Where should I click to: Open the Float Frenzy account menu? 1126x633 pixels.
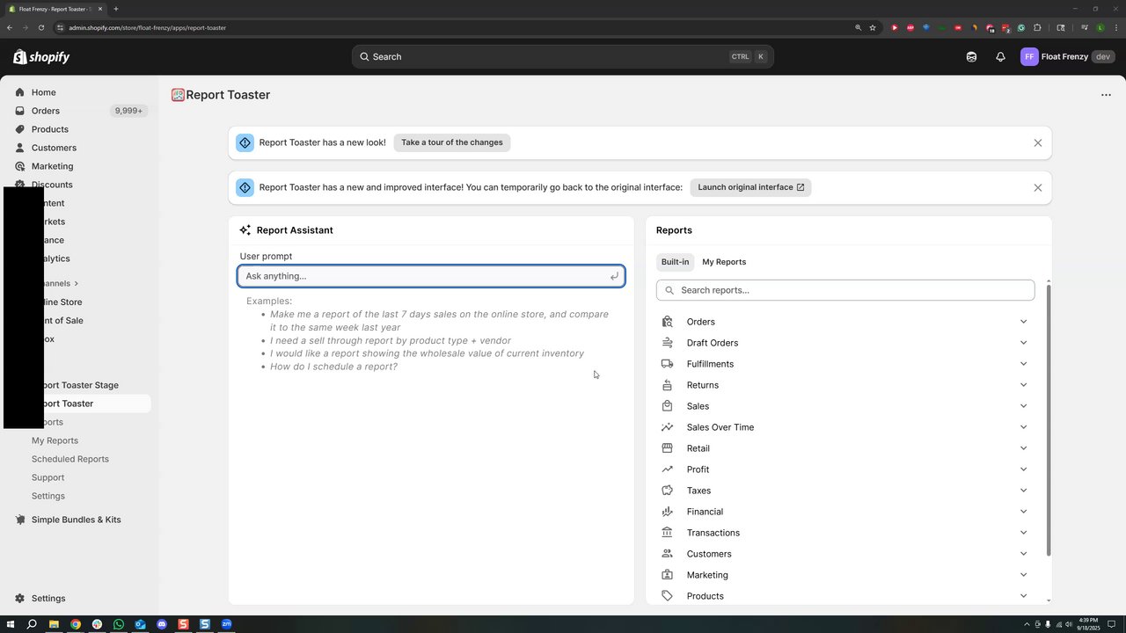click(1067, 57)
